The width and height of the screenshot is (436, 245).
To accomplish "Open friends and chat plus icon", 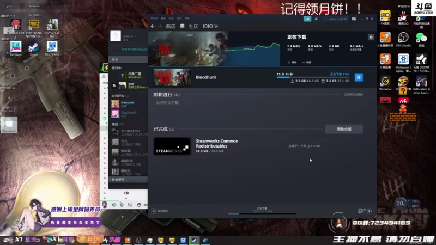I will click(369, 211).
